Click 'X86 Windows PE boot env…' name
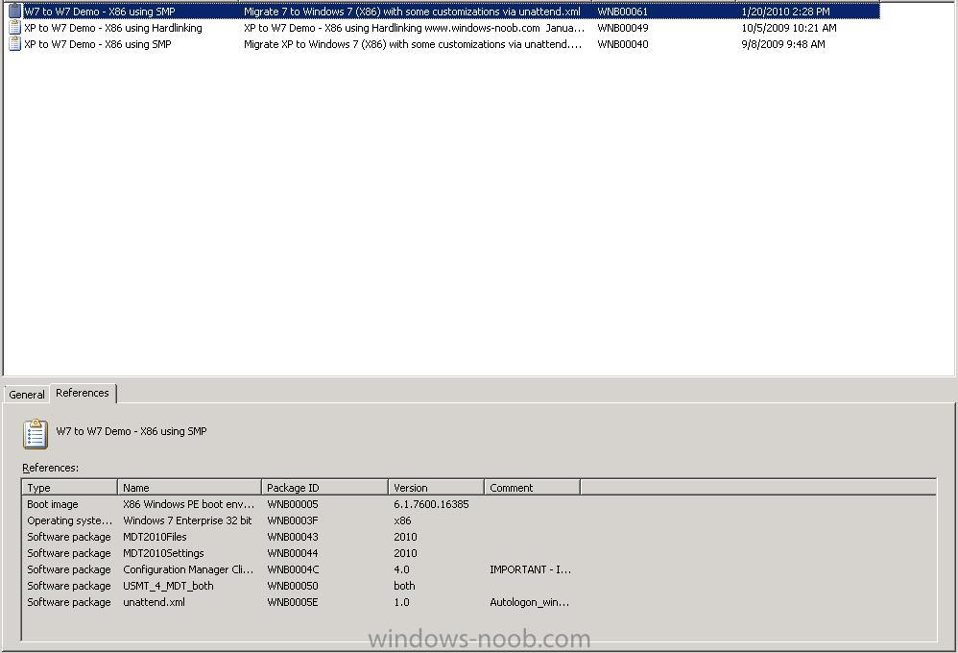 point(188,504)
